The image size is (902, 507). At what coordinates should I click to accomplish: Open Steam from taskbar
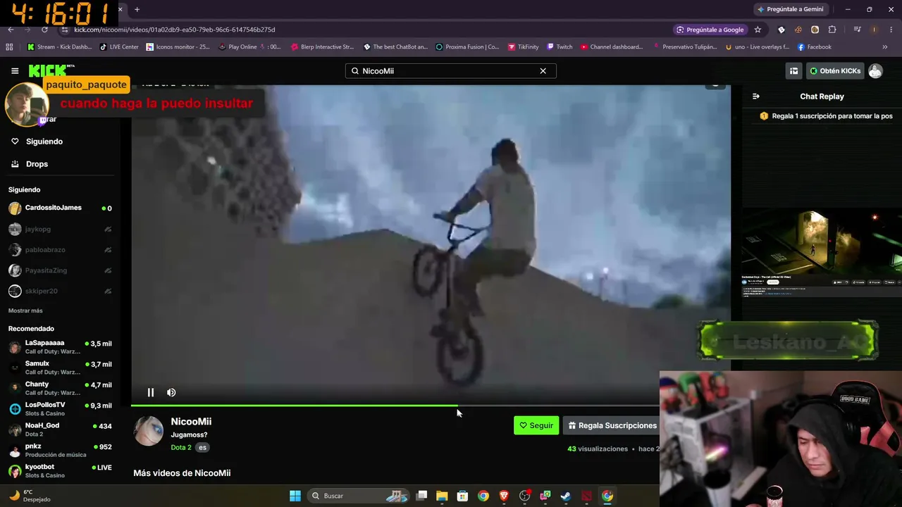(x=565, y=496)
